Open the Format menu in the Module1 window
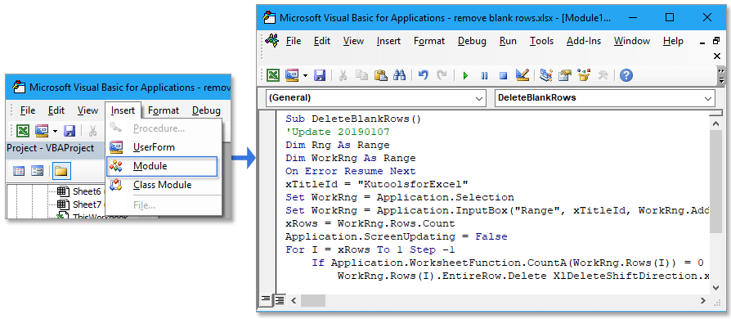Screen dimensions: 731x319 (x=429, y=41)
